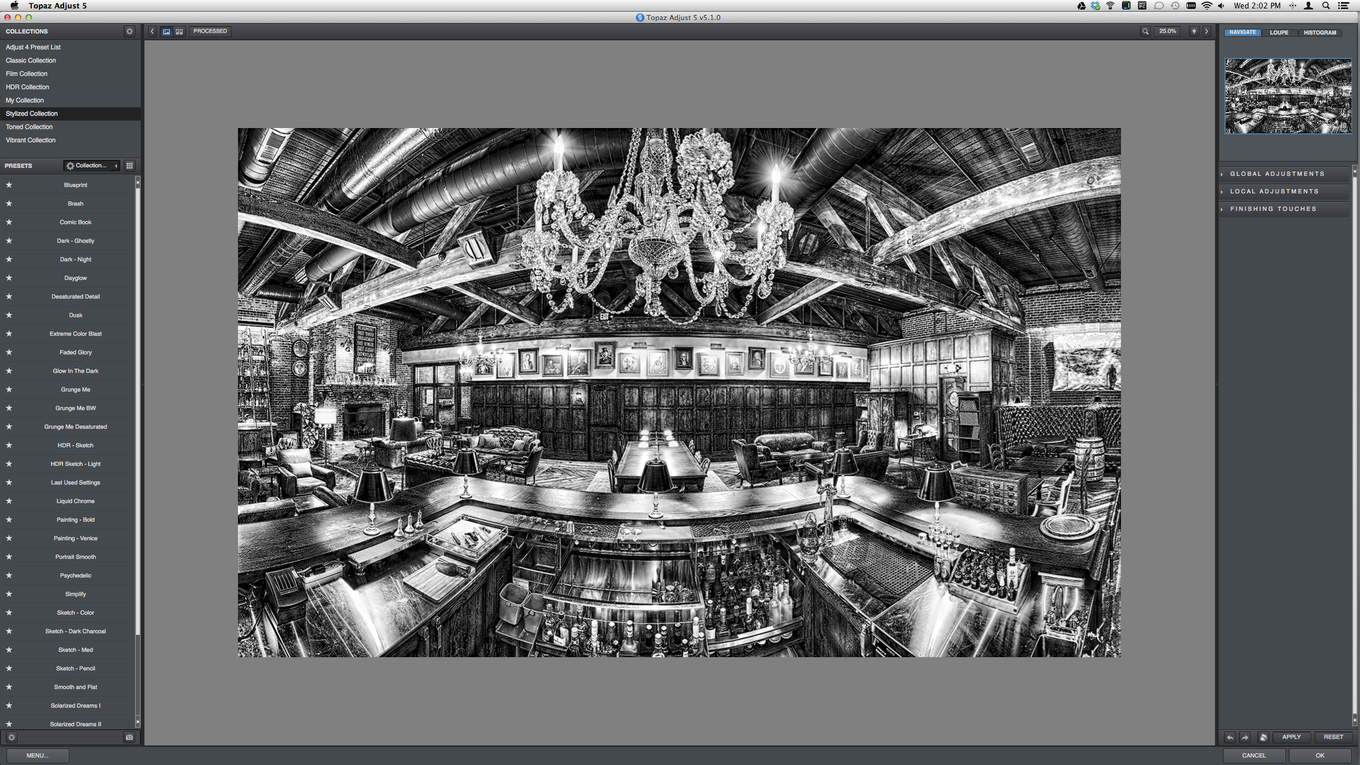
Task: Switch to split side-by-side view icon
Action: click(x=180, y=31)
